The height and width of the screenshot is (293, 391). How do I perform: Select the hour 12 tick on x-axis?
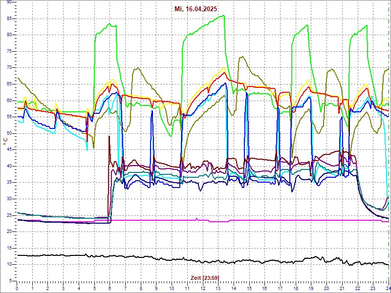click(x=203, y=288)
